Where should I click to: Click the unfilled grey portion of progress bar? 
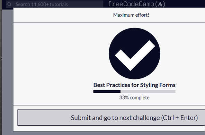point(148,91)
